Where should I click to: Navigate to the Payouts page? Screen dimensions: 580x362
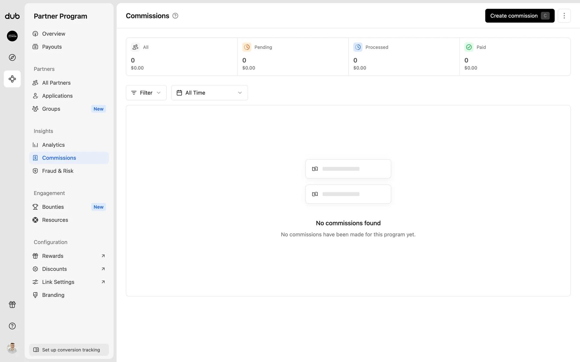[x=52, y=47]
